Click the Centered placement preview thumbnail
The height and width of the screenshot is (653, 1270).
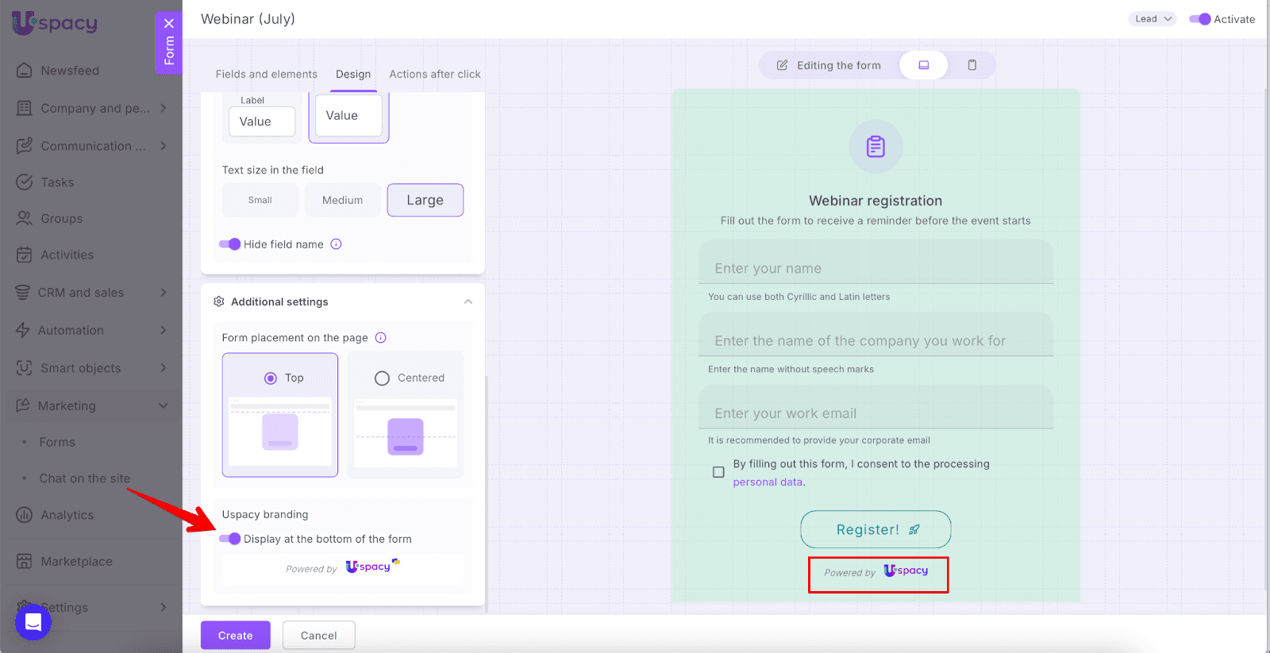[x=406, y=433]
